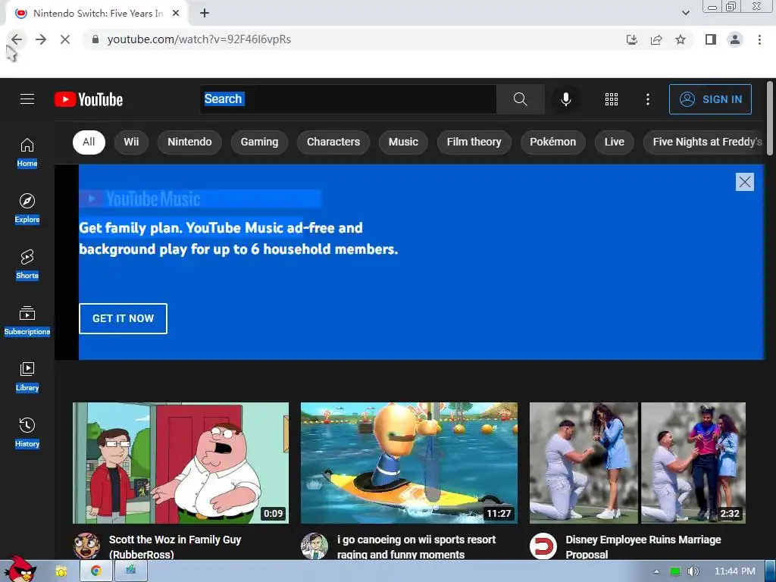Click the YouTube Music banner logo
776x582 pixels.
(x=141, y=199)
